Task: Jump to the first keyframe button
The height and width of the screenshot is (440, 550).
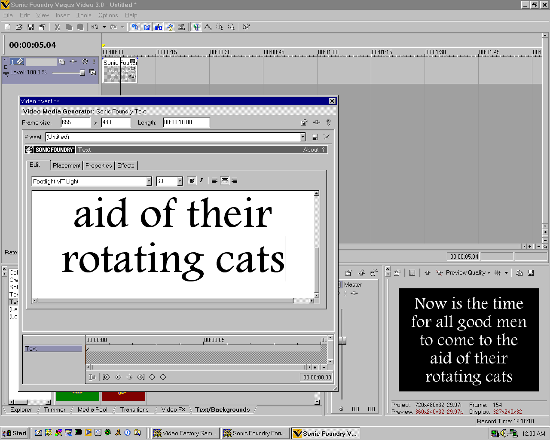Action: point(107,377)
